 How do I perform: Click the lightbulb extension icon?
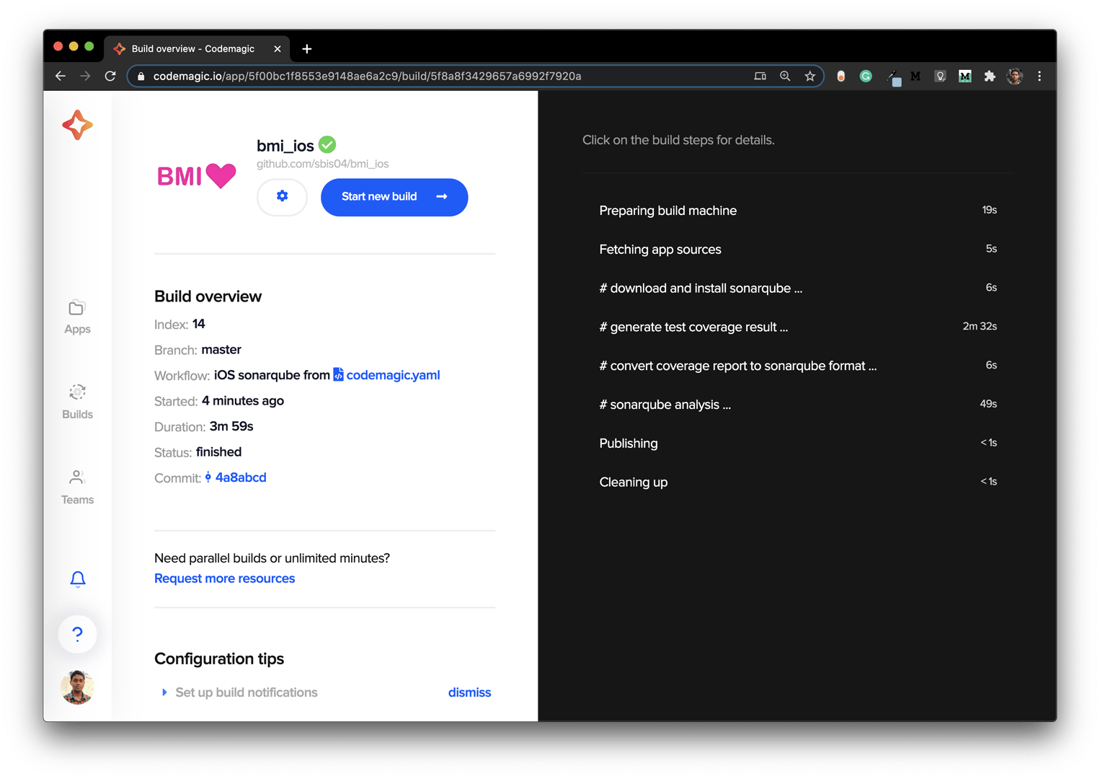pyautogui.click(x=940, y=76)
